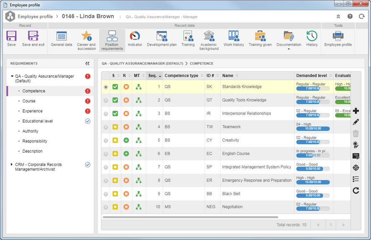
Task: Click the Save and exit icon
Action: 33,36
